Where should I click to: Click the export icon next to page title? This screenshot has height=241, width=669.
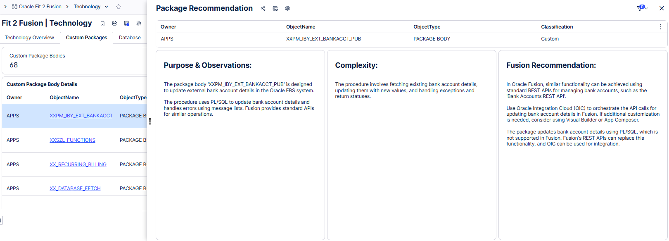point(114,24)
